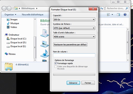The image size is (133, 94).
Task: Open the Taille d'unité d'allocation dropdown
Action: 74,37
